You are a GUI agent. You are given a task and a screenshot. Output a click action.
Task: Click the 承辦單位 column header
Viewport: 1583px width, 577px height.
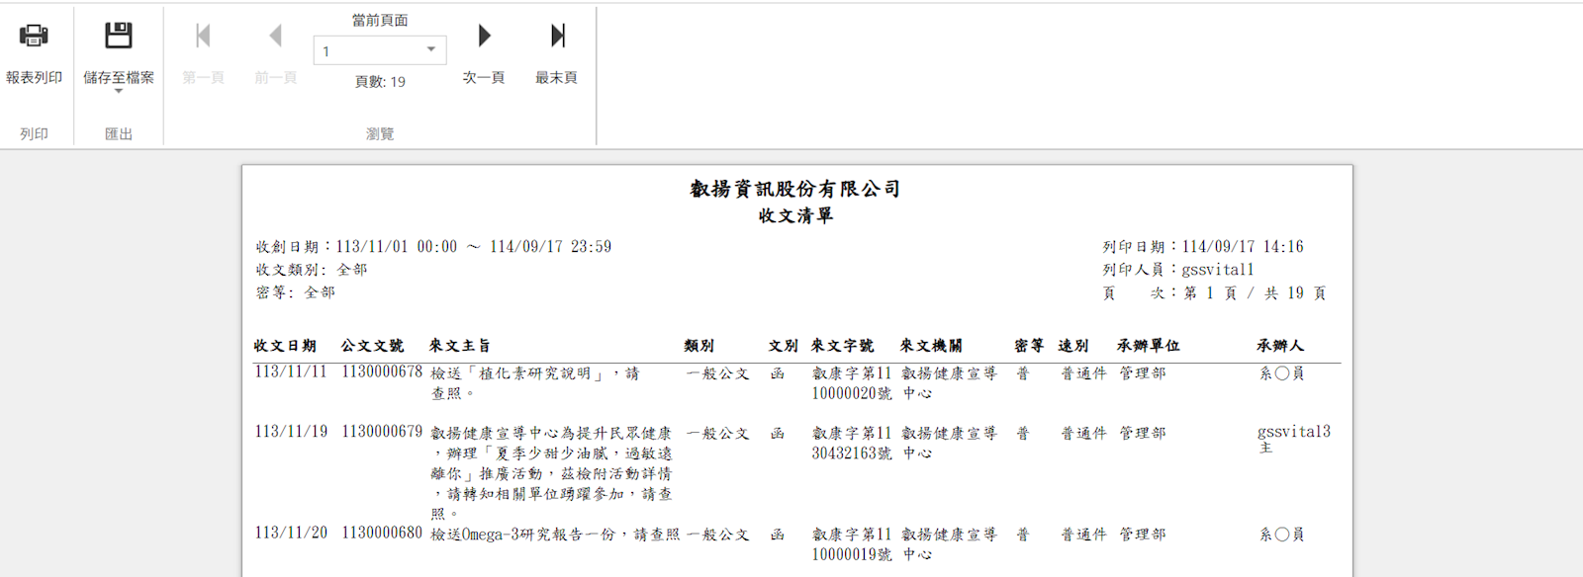click(x=1148, y=346)
